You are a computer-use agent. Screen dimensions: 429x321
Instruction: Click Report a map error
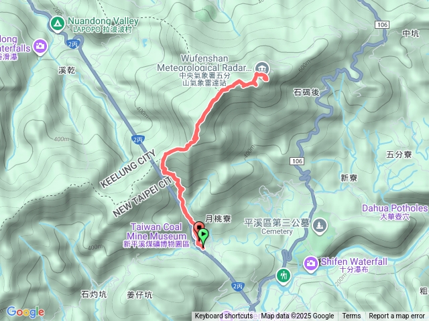point(397,316)
